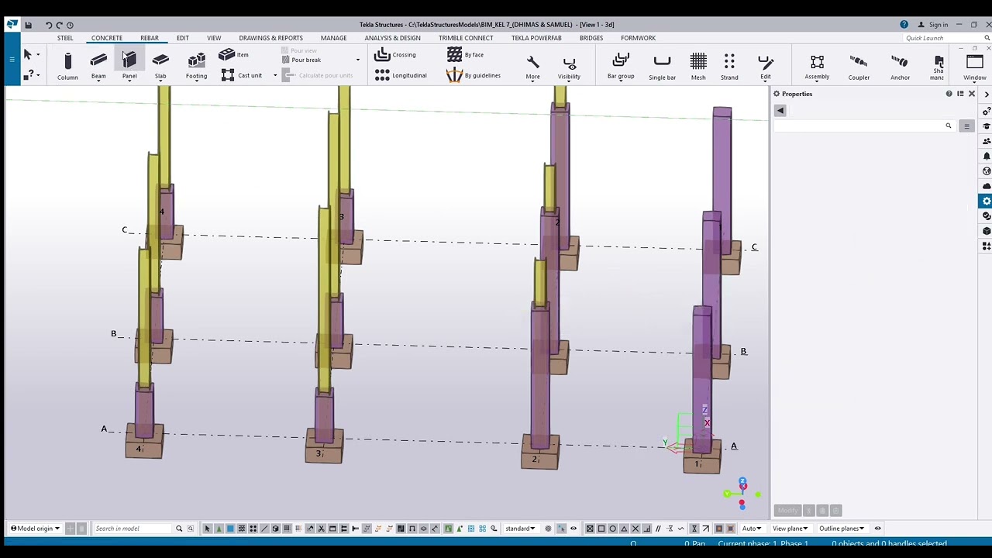The image size is (992, 558).
Task: Create a Single bar
Action: coord(662,67)
